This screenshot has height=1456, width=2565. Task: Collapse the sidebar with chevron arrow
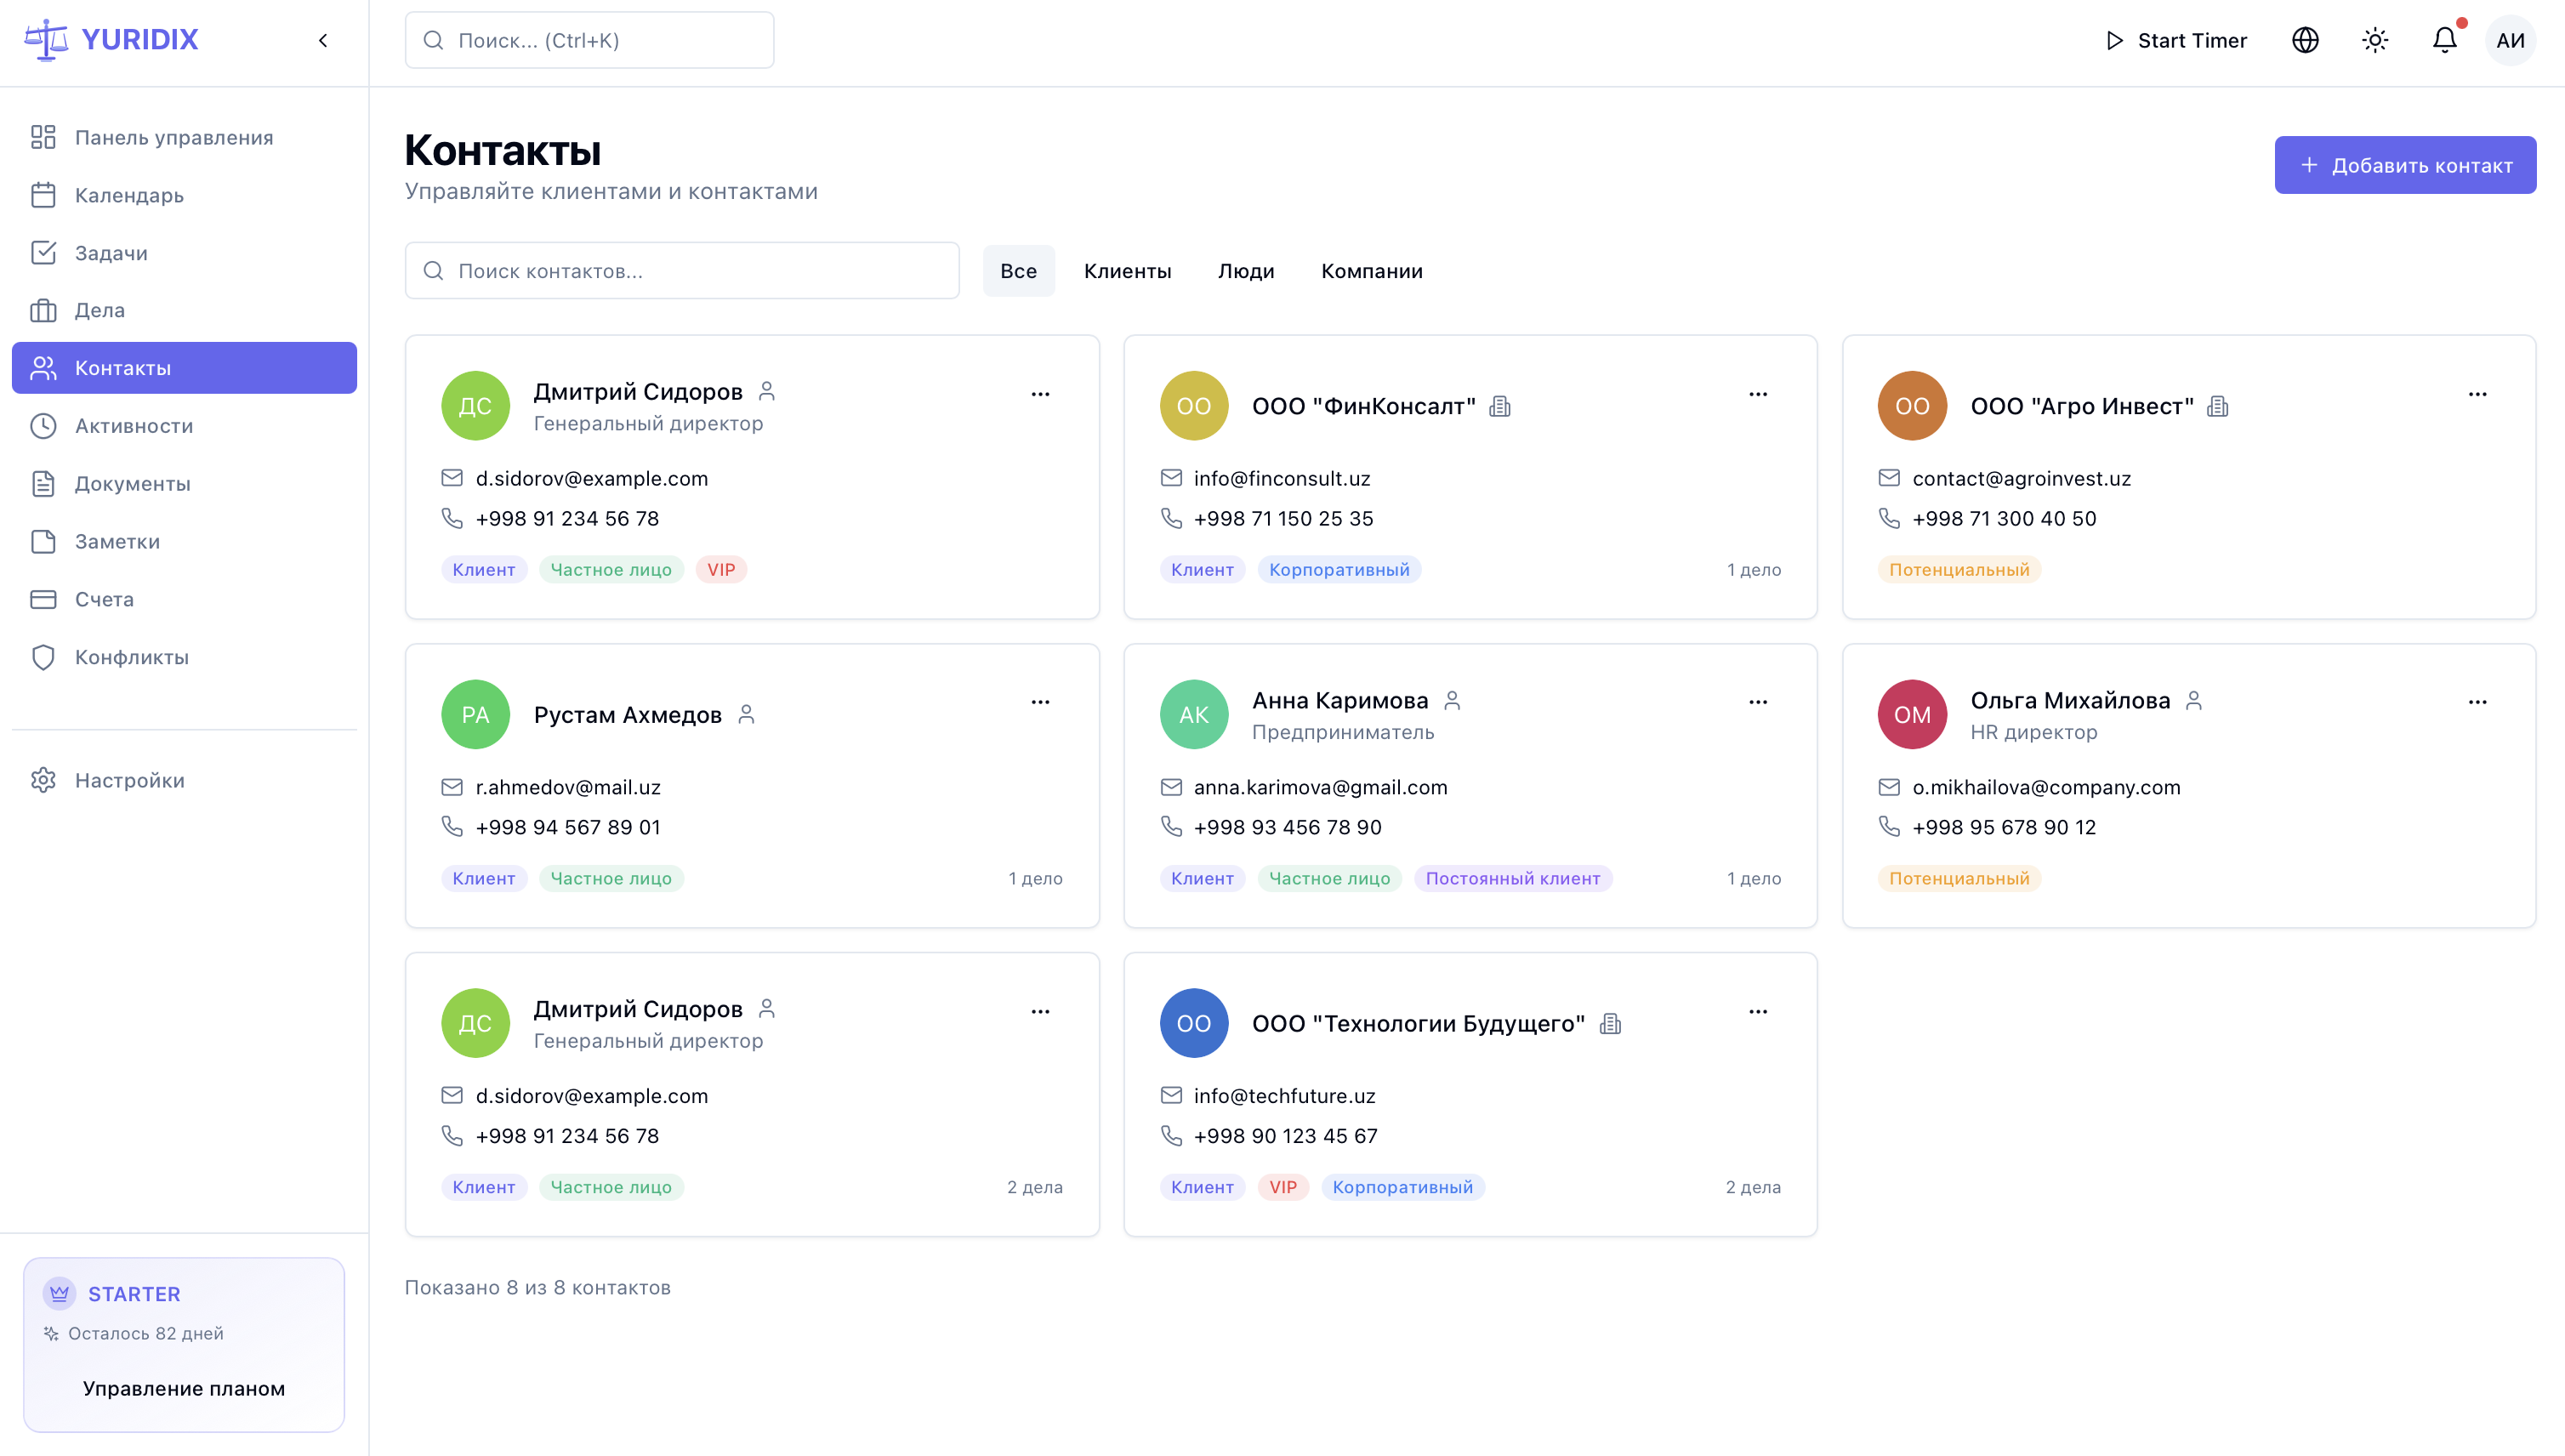click(x=323, y=41)
